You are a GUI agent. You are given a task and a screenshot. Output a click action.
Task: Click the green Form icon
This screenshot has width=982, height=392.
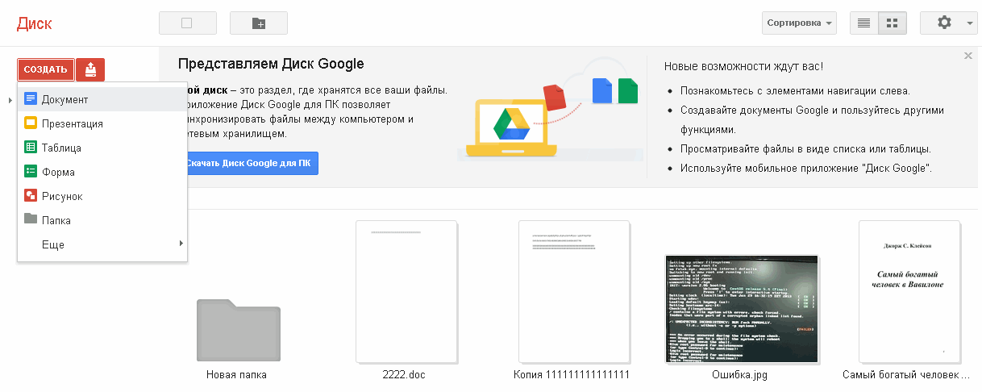(31, 172)
